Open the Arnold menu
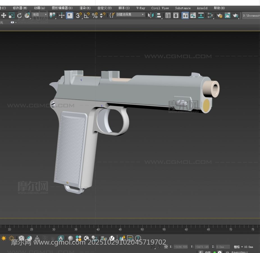Screen dimensions: 260x253 [x=202, y=8]
